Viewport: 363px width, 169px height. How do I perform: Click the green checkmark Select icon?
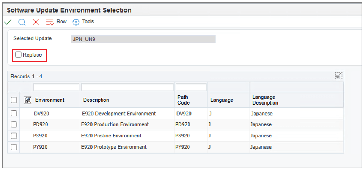[8, 22]
